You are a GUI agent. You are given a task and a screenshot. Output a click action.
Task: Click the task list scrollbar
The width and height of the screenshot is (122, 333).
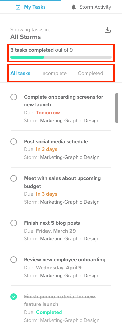click(117, 108)
